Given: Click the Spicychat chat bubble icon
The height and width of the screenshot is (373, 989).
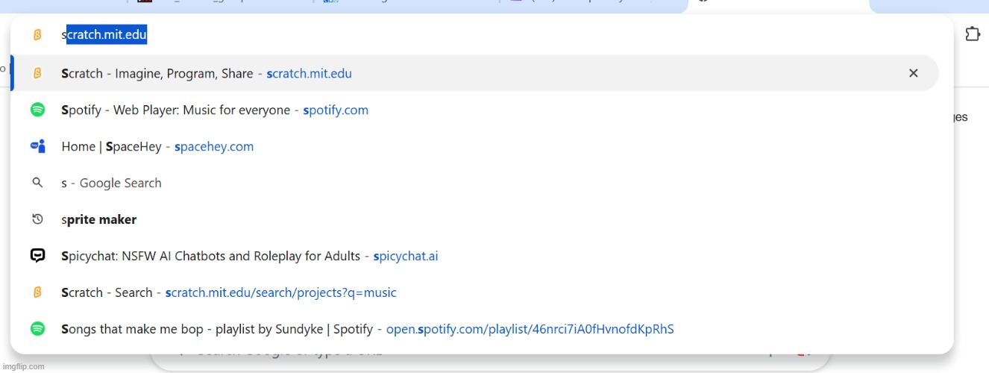Looking at the screenshot, I should pos(37,256).
